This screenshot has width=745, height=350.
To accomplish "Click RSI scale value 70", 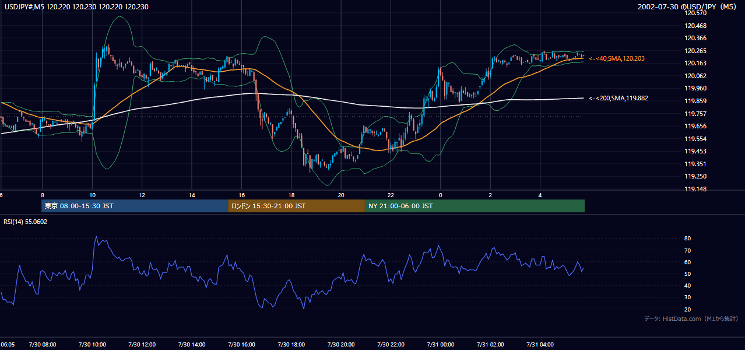I will click(x=688, y=250).
